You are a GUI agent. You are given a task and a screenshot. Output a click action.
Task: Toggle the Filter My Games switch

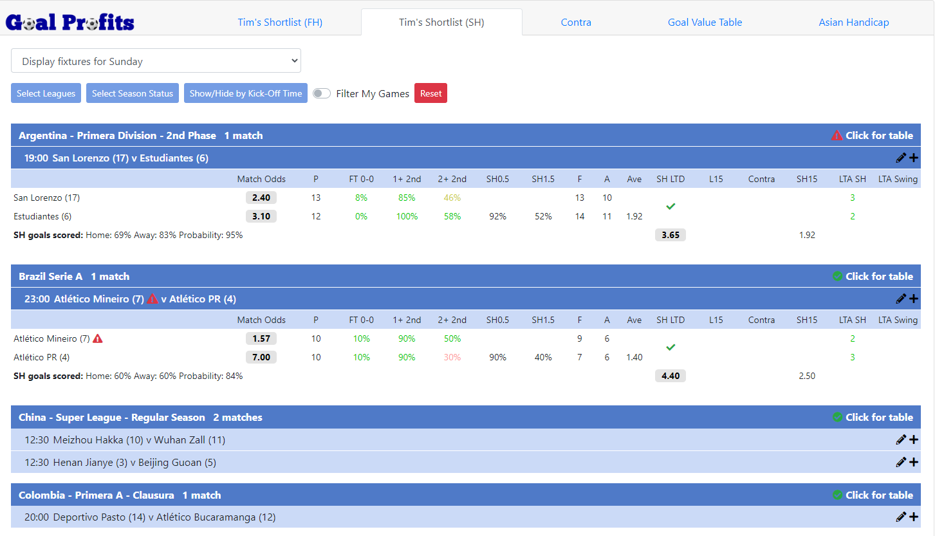coord(322,93)
